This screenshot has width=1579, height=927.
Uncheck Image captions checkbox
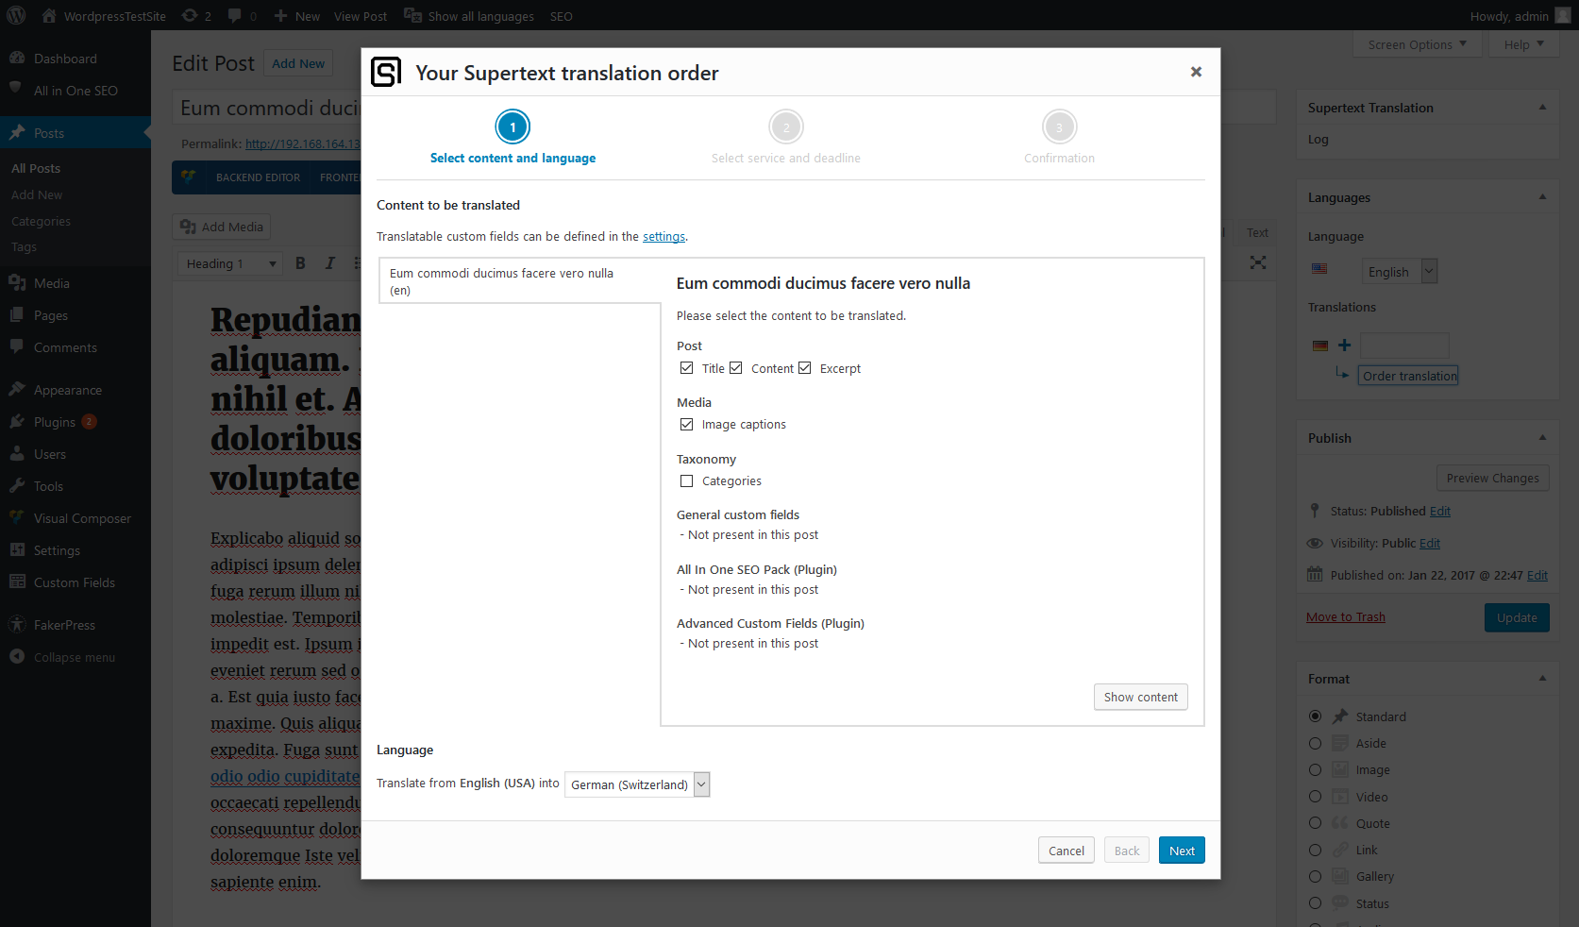(x=686, y=424)
